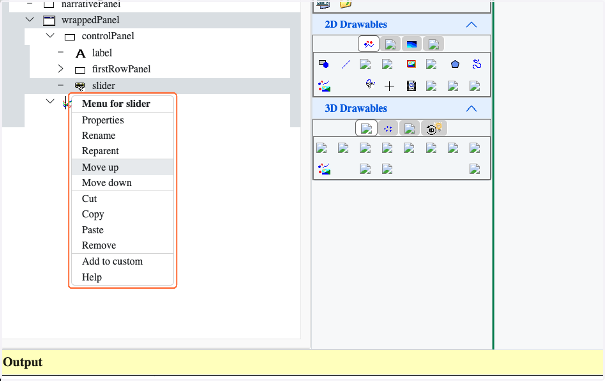Collapse the controlPanel tree node
Image resolution: width=605 pixels, height=381 pixels.
coord(50,36)
